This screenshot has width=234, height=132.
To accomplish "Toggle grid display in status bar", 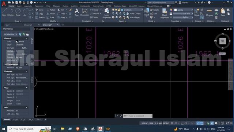I will pyautogui.click(x=172, y=123).
